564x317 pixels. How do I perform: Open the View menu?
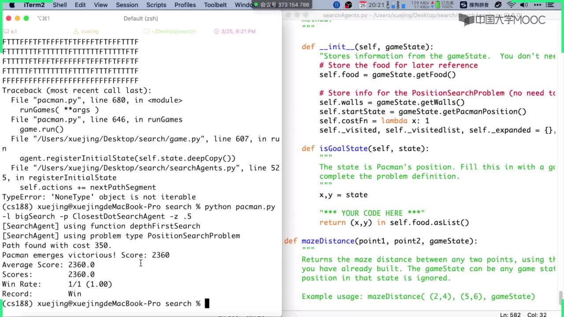tap(100, 5)
